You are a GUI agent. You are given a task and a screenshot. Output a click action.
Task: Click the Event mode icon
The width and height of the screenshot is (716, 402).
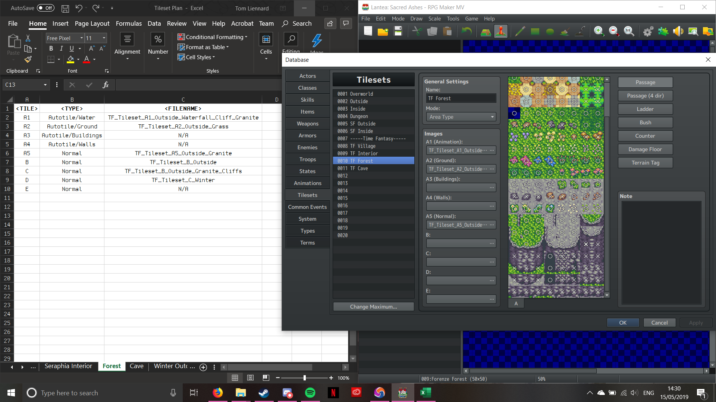(501, 32)
